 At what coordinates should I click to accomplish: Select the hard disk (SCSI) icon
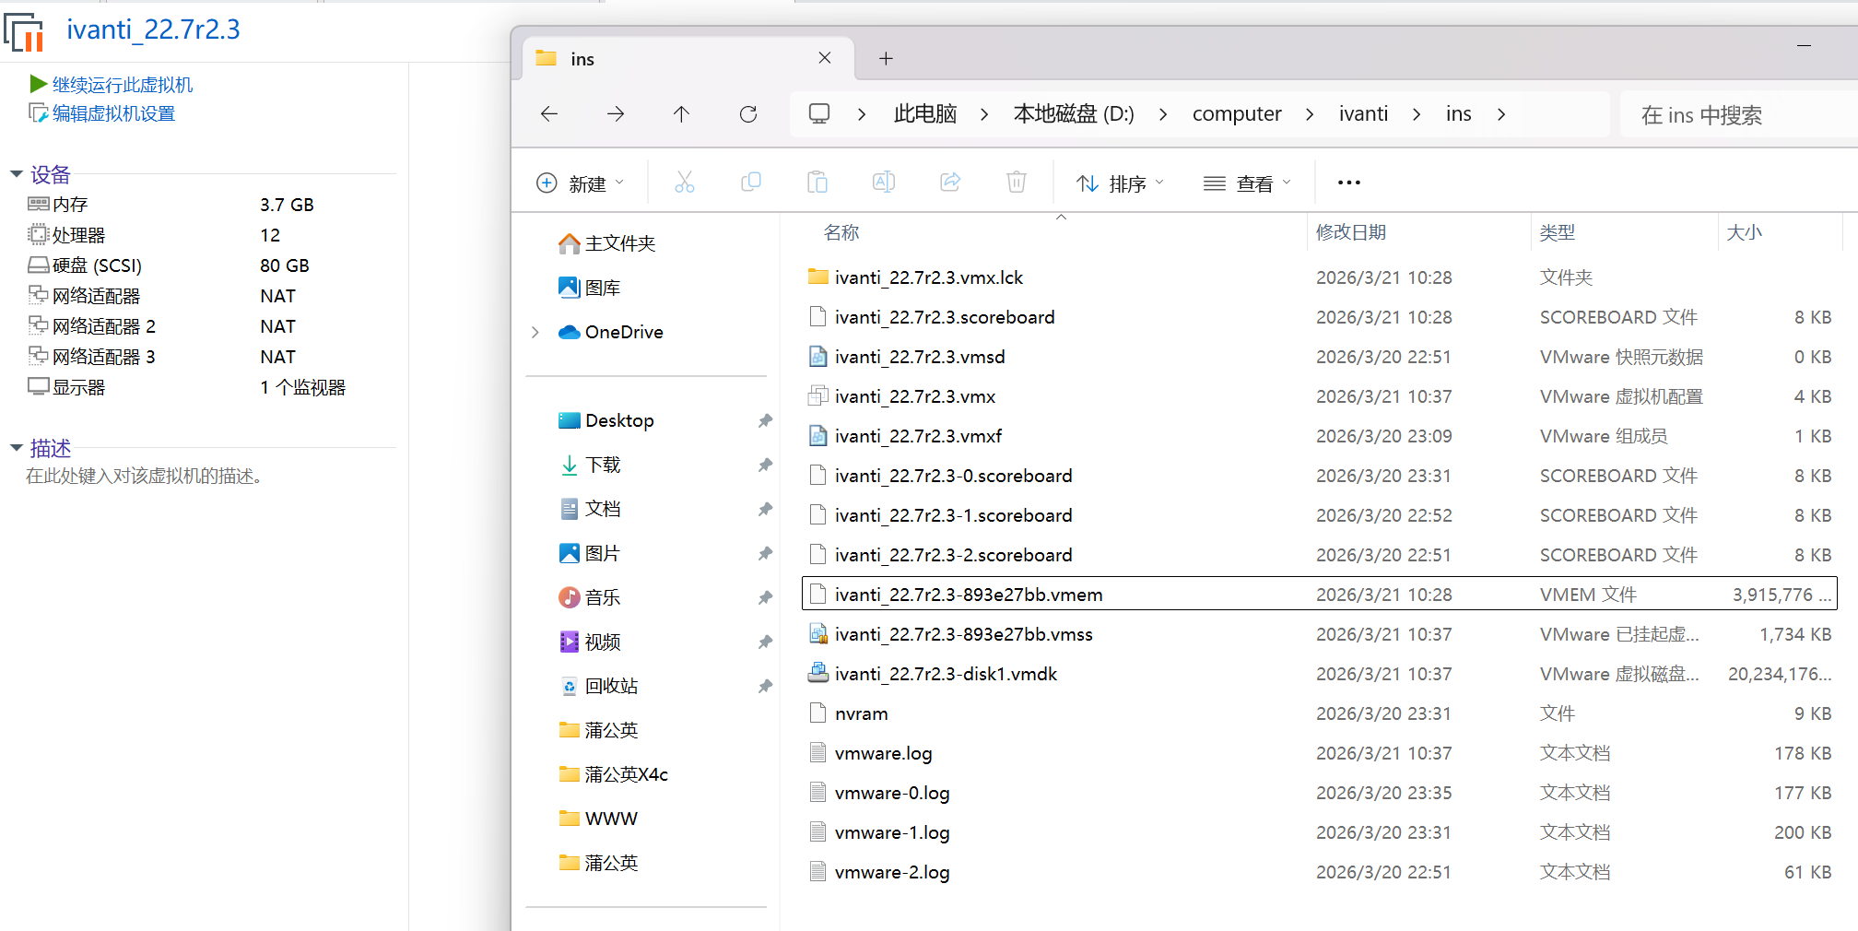[39, 265]
